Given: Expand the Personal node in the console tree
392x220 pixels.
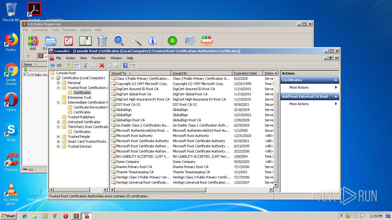Looking at the screenshot, I should (x=58, y=83).
